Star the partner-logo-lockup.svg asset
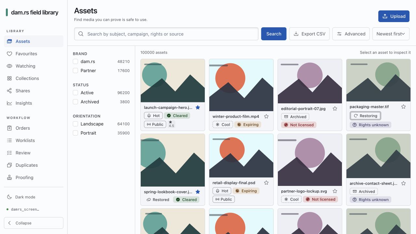 [335, 191]
